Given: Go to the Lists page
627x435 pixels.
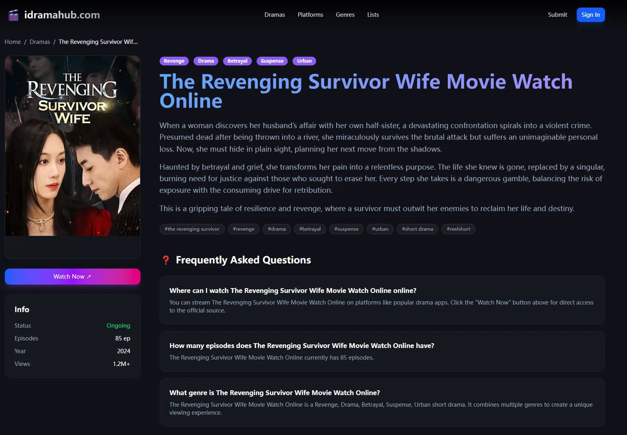Looking at the screenshot, I should tap(373, 15).
